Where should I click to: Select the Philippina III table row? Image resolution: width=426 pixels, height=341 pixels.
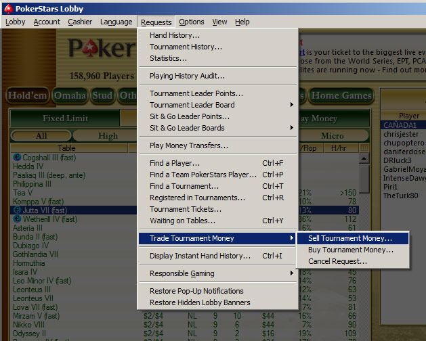pyautogui.click(x=73, y=184)
